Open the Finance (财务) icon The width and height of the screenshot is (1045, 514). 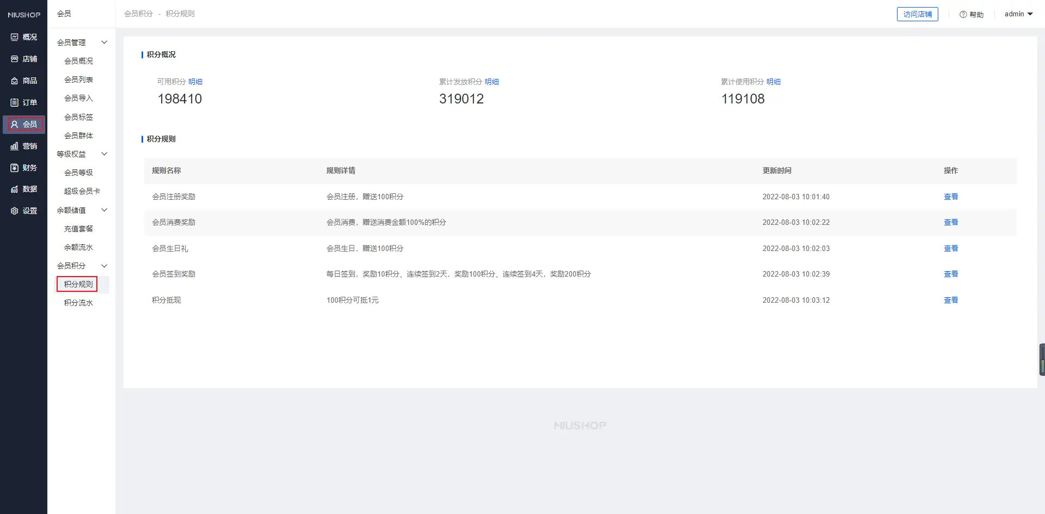[x=15, y=168]
